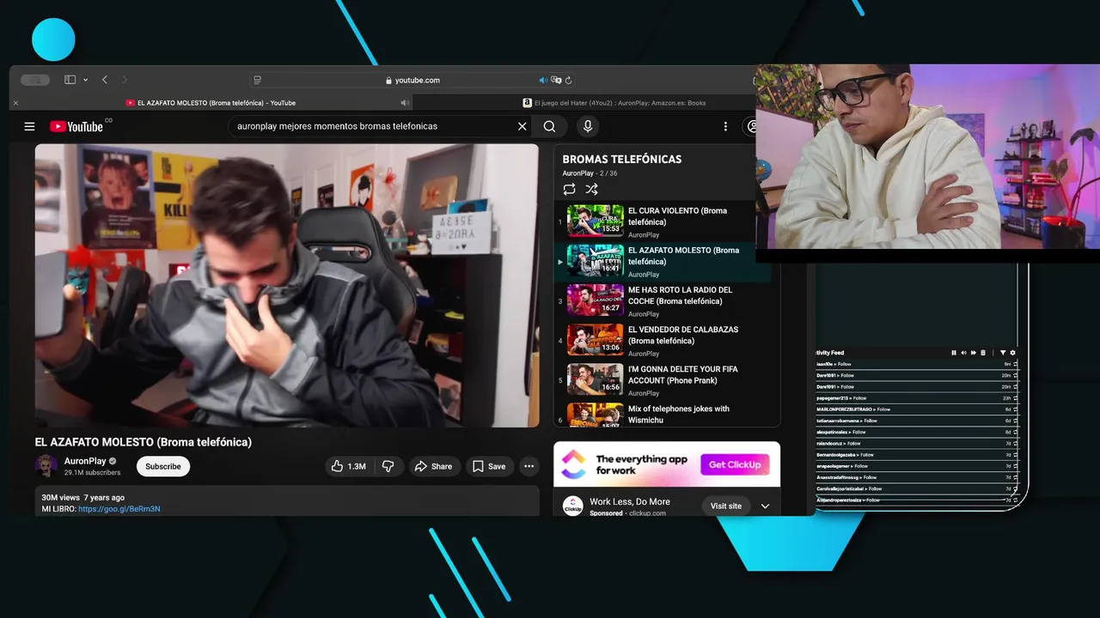Screen dimensions: 1100x618
Task: Subscribe to AuronPlay channel
Action: [x=163, y=466]
